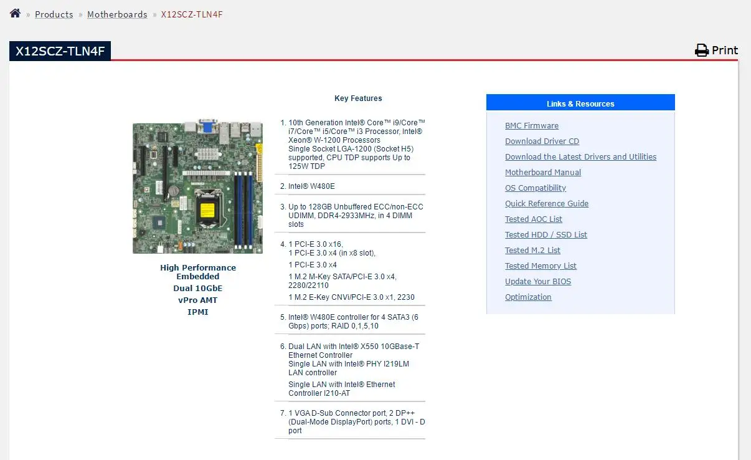The height and width of the screenshot is (460, 751).
Task: Click the printer icon beside Print
Action: pyautogui.click(x=702, y=50)
